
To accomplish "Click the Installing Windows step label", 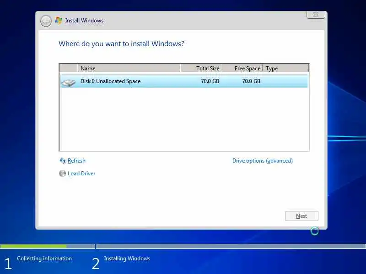I will pyautogui.click(x=127, y=258).
